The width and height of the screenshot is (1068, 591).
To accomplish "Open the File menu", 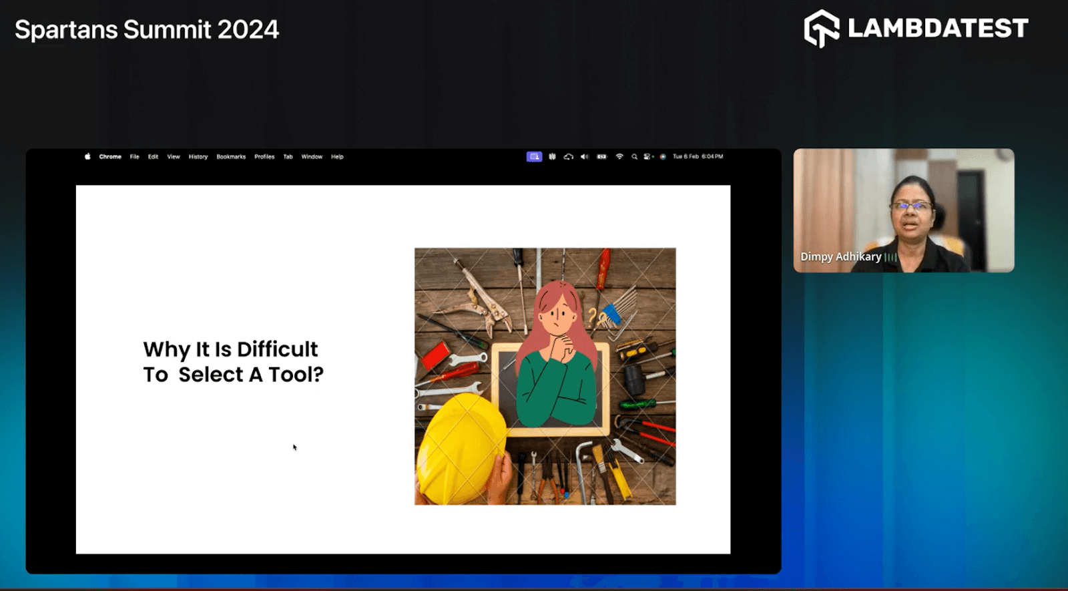I will pyautogui.click(x=134, y=157).
